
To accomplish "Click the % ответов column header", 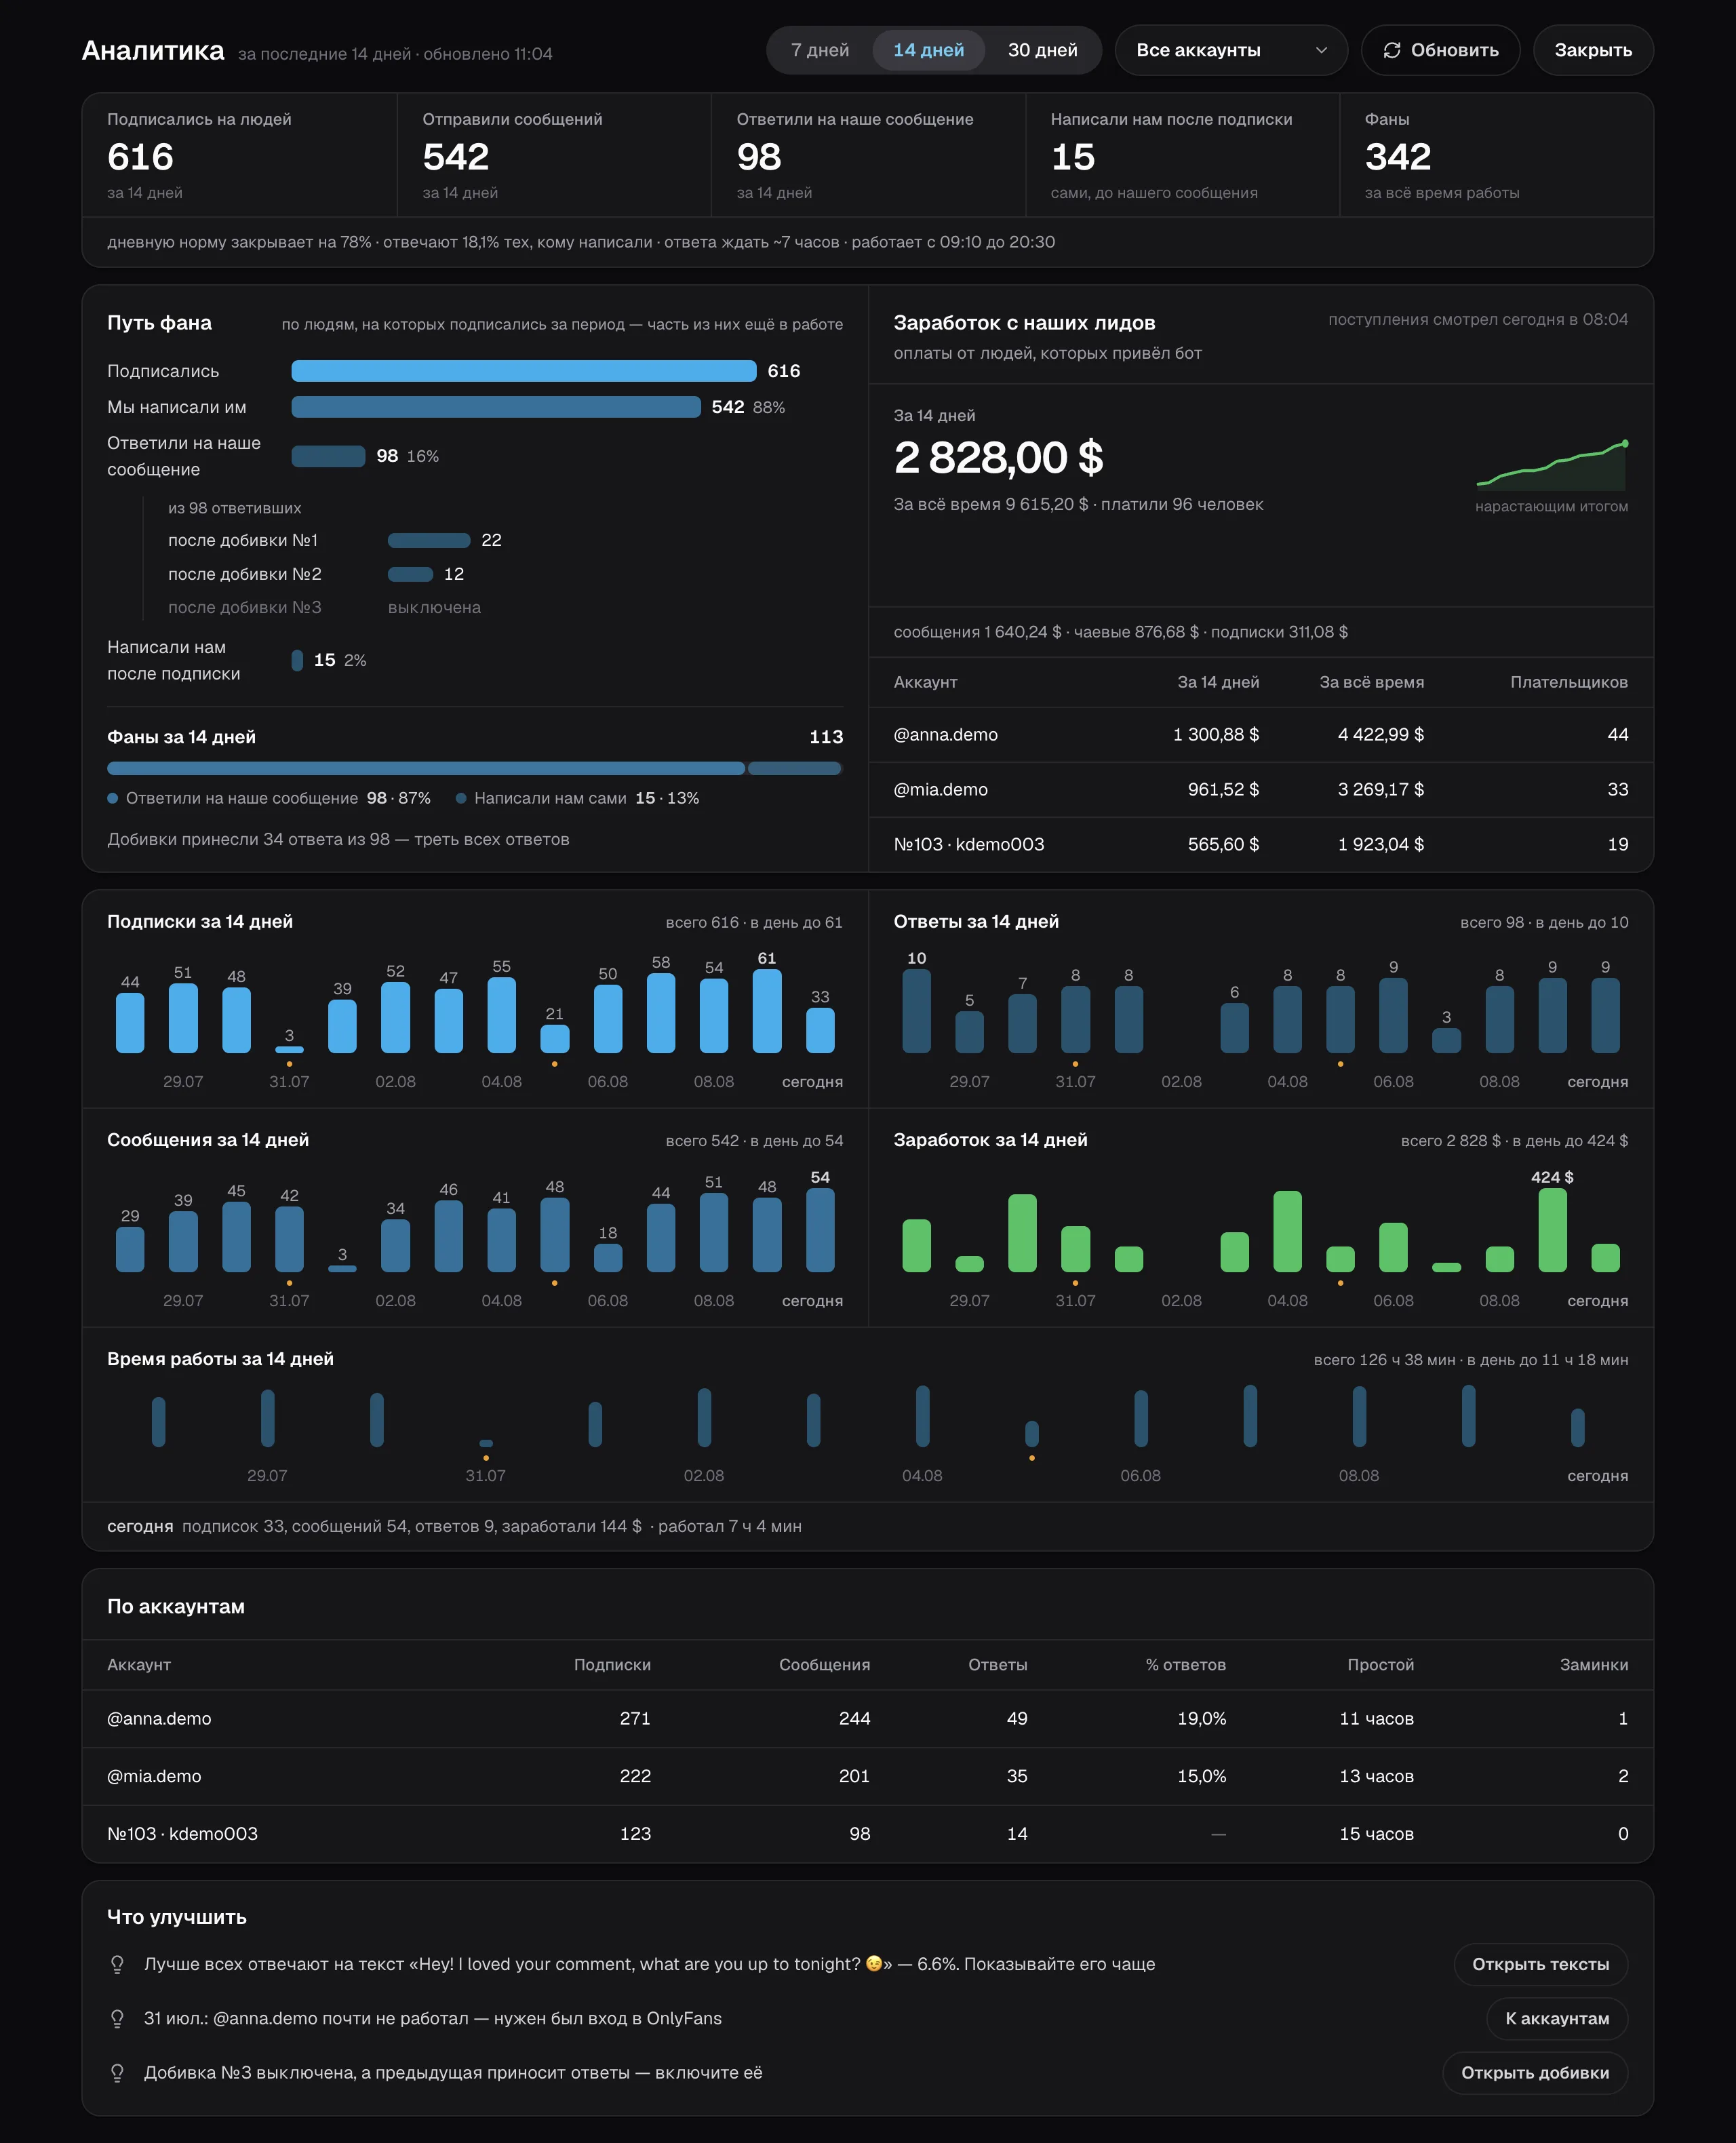I will (1185, 1664).
